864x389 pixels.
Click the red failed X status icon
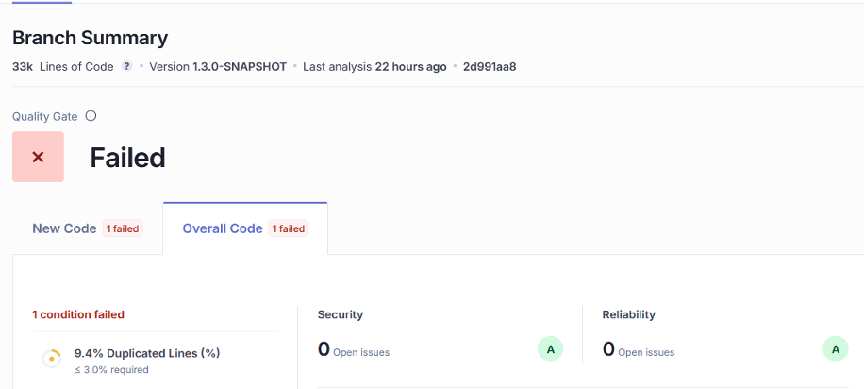tap(38, 157)
